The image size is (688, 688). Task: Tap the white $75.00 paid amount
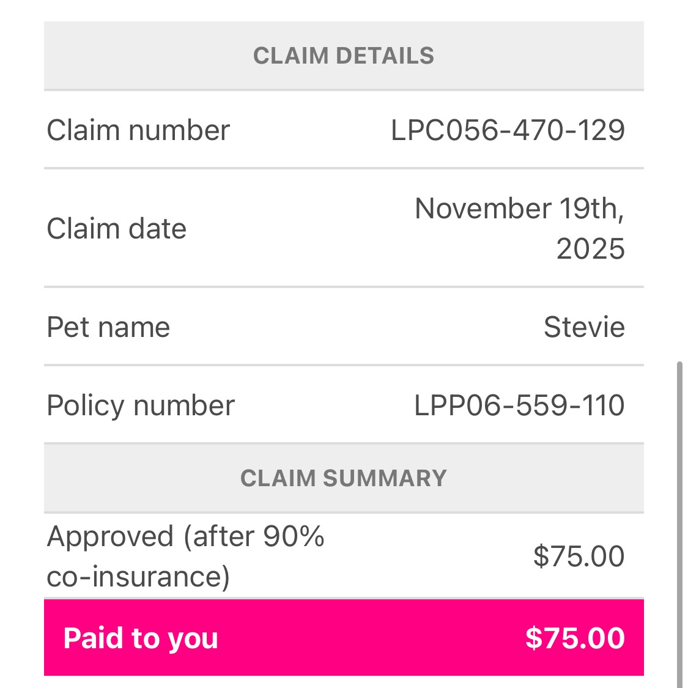575,638
